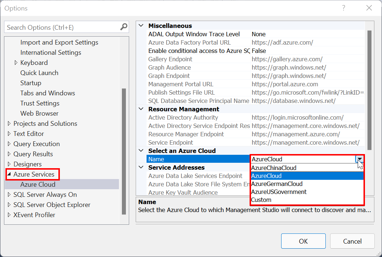Open the Trust Settings page
The height and width of the screenshot is (257, 382).
pyautogui.click(x=40, y=103)
